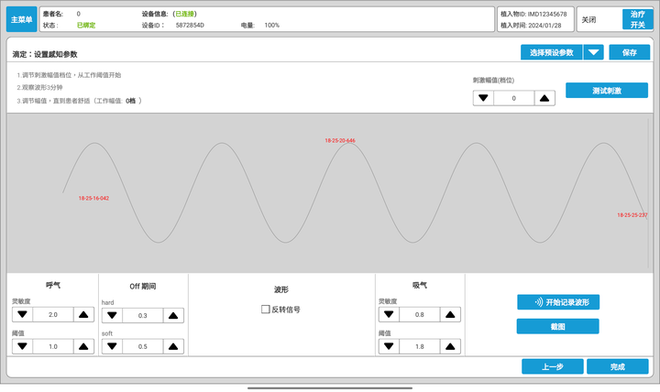Decrease Off期间 hard value
This screenshot has width=660, height=392.
[113, 315]
